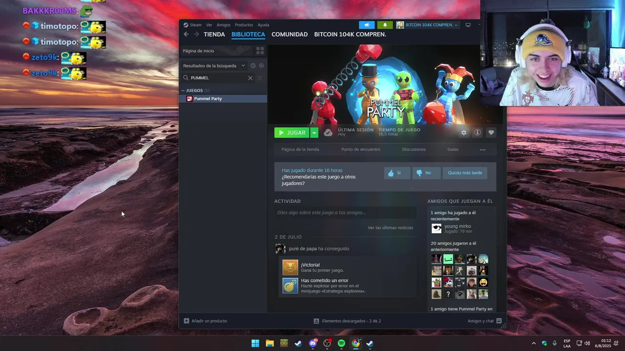Open the BITCOIN 104K COMPREN. profile tab
The width and height of the screenshot is (625, 351).
[x=350, y=35]
